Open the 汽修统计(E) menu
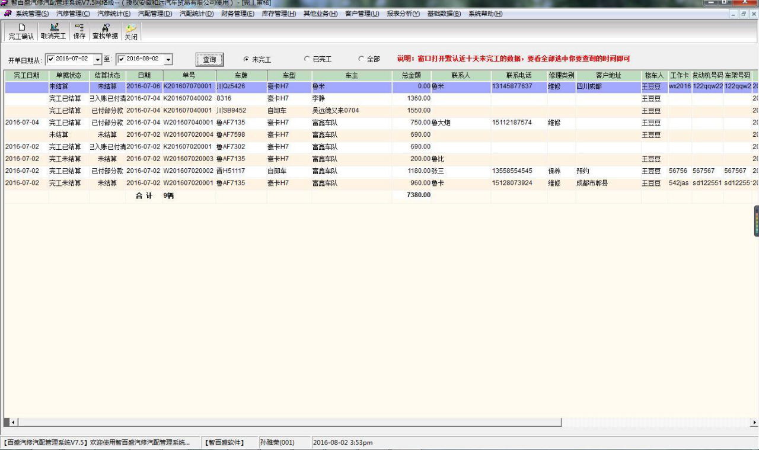Screen dimensions: 759x450 click(x=114, y=14)
